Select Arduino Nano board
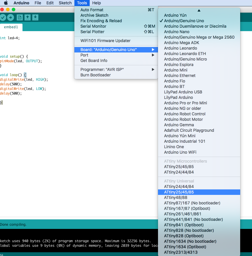This screenshot has height=256, width=252. point(199,32)
